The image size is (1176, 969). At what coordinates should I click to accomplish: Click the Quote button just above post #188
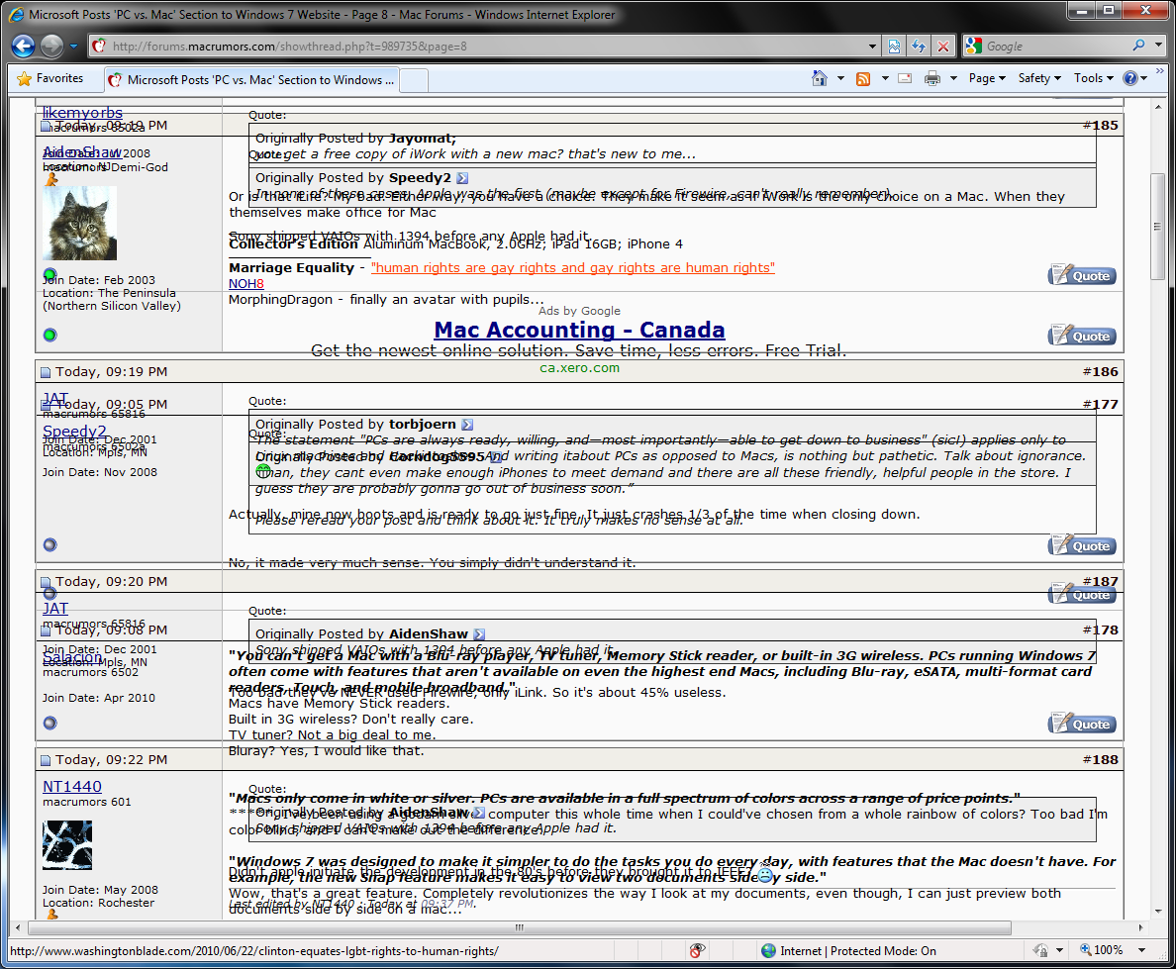pos(1082,724)
